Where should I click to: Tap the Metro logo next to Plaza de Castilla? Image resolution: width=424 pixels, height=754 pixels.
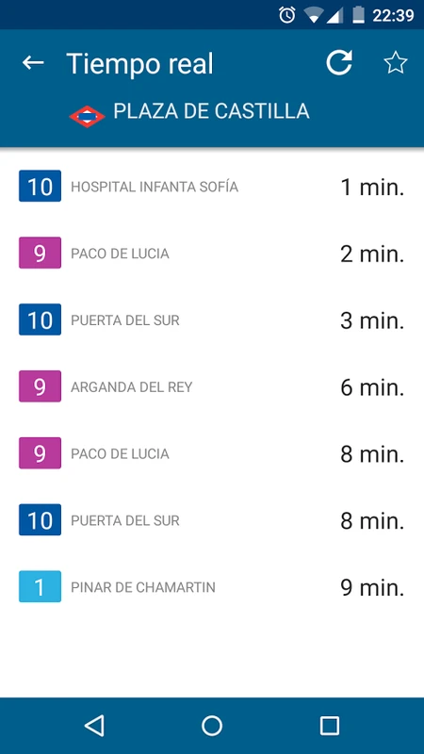tap(87, 117)
